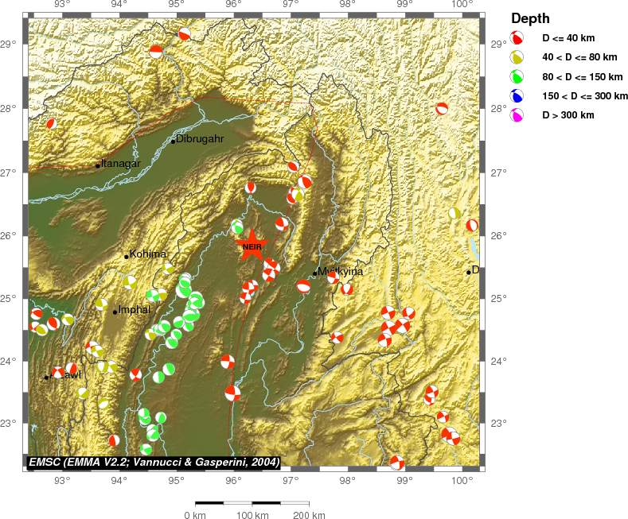Click the EMSC (EMMA V2.2) credit caption
This screenshot has width=628, height=519.
(154, 463)
